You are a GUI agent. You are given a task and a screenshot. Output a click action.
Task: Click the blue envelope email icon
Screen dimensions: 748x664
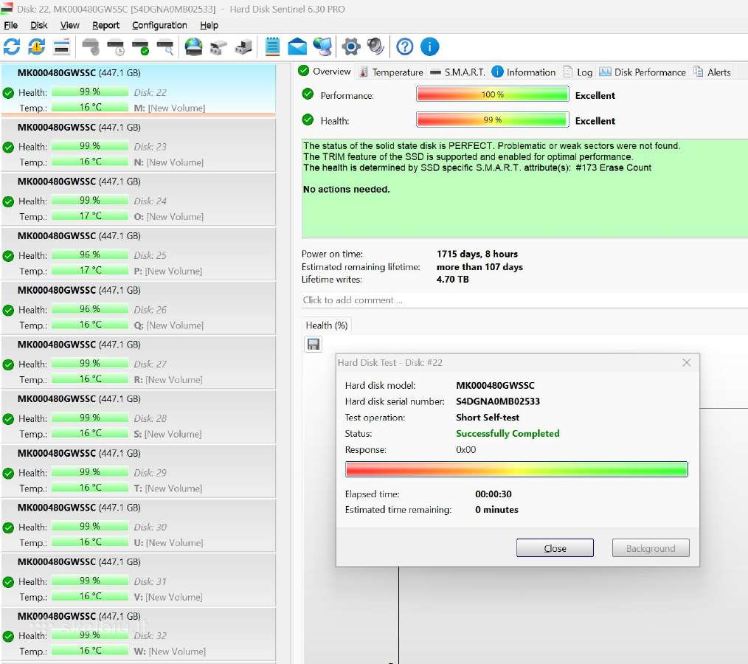(x=297, y=46)
